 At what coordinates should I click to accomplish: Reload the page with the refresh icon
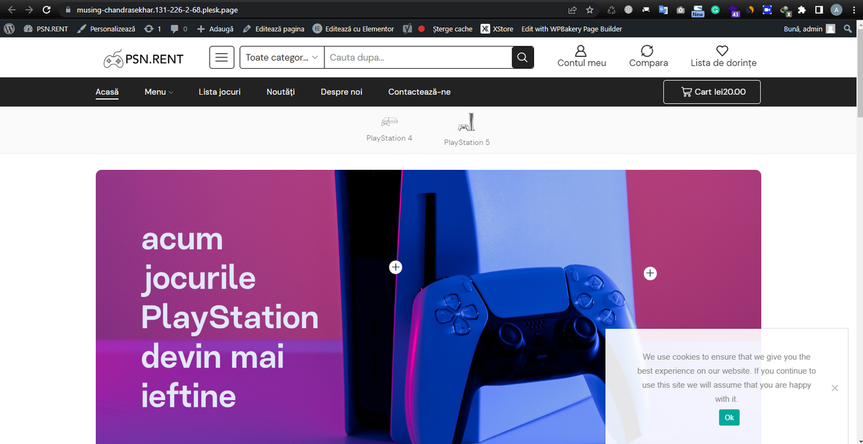[47, 10]
